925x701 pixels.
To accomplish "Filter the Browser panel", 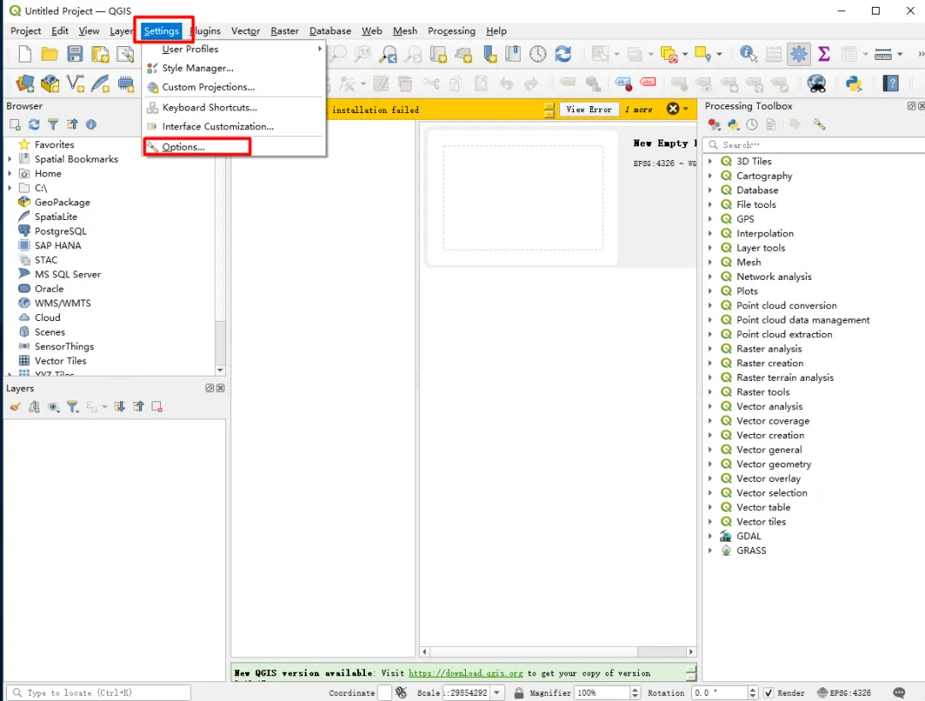I will (53, 124).
